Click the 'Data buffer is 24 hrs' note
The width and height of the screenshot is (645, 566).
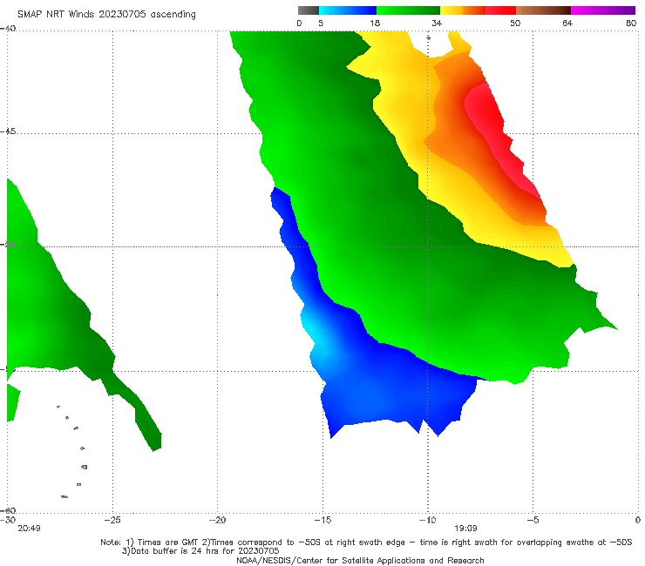tap(200, 551)
